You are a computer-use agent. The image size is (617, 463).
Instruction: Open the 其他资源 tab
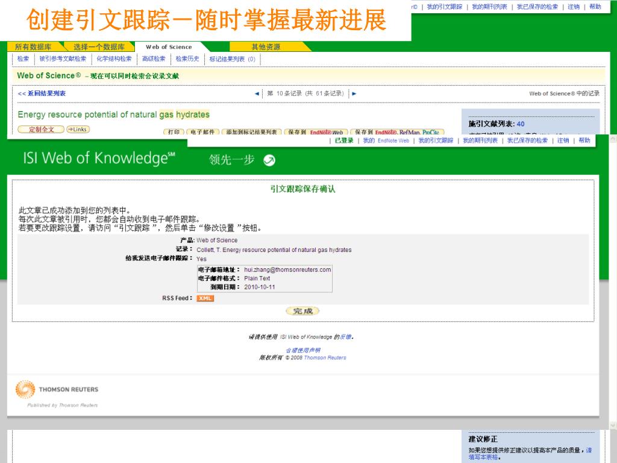point(266,47)
